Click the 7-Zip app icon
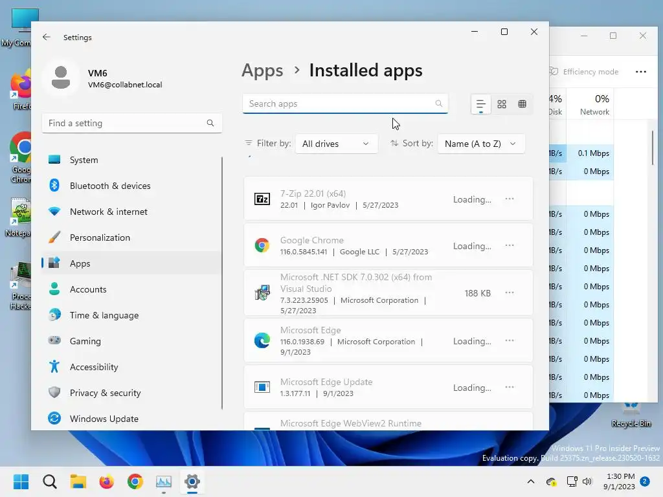 262,199
